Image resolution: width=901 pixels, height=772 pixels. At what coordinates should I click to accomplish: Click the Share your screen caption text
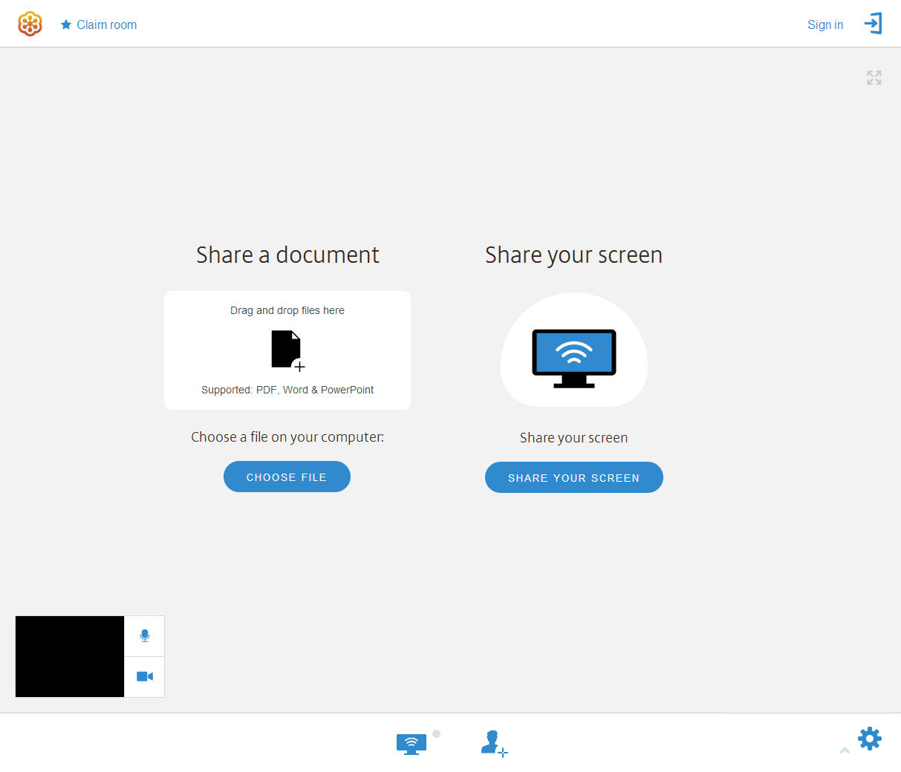coord(574,438)
